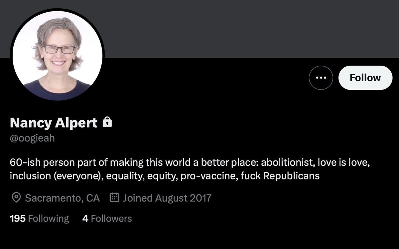The image size is (399, 249).
Task: Select the @oogieah handle text
Action: tap(32, 138)
